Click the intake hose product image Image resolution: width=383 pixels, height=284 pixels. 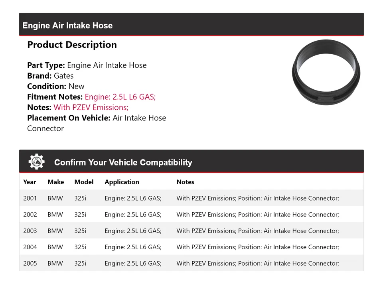[326, 73]
